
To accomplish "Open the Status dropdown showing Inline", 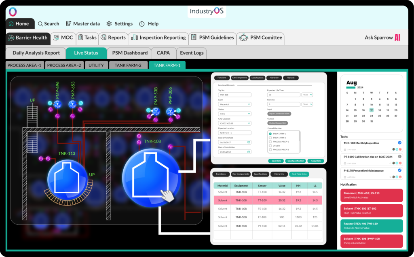I will coord(234,114).
